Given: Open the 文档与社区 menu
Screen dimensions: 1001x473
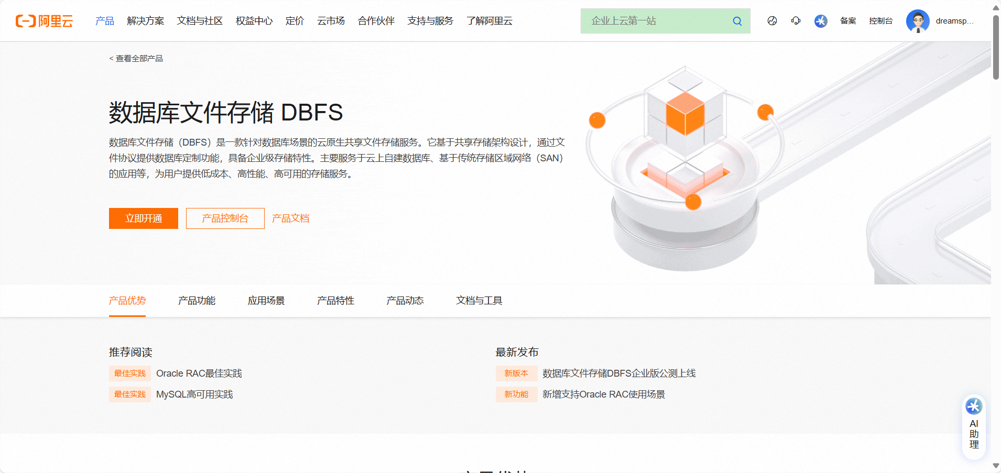Looking at the screenshot, I should coord(200,21).
